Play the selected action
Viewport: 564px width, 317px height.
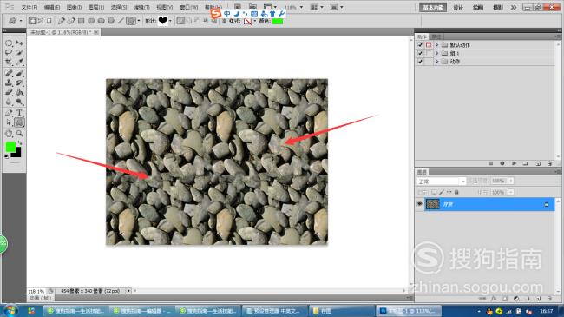[x=514, y=163]
